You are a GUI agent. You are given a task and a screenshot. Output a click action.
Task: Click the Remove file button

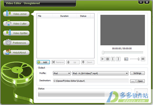[x=58, y=62]
